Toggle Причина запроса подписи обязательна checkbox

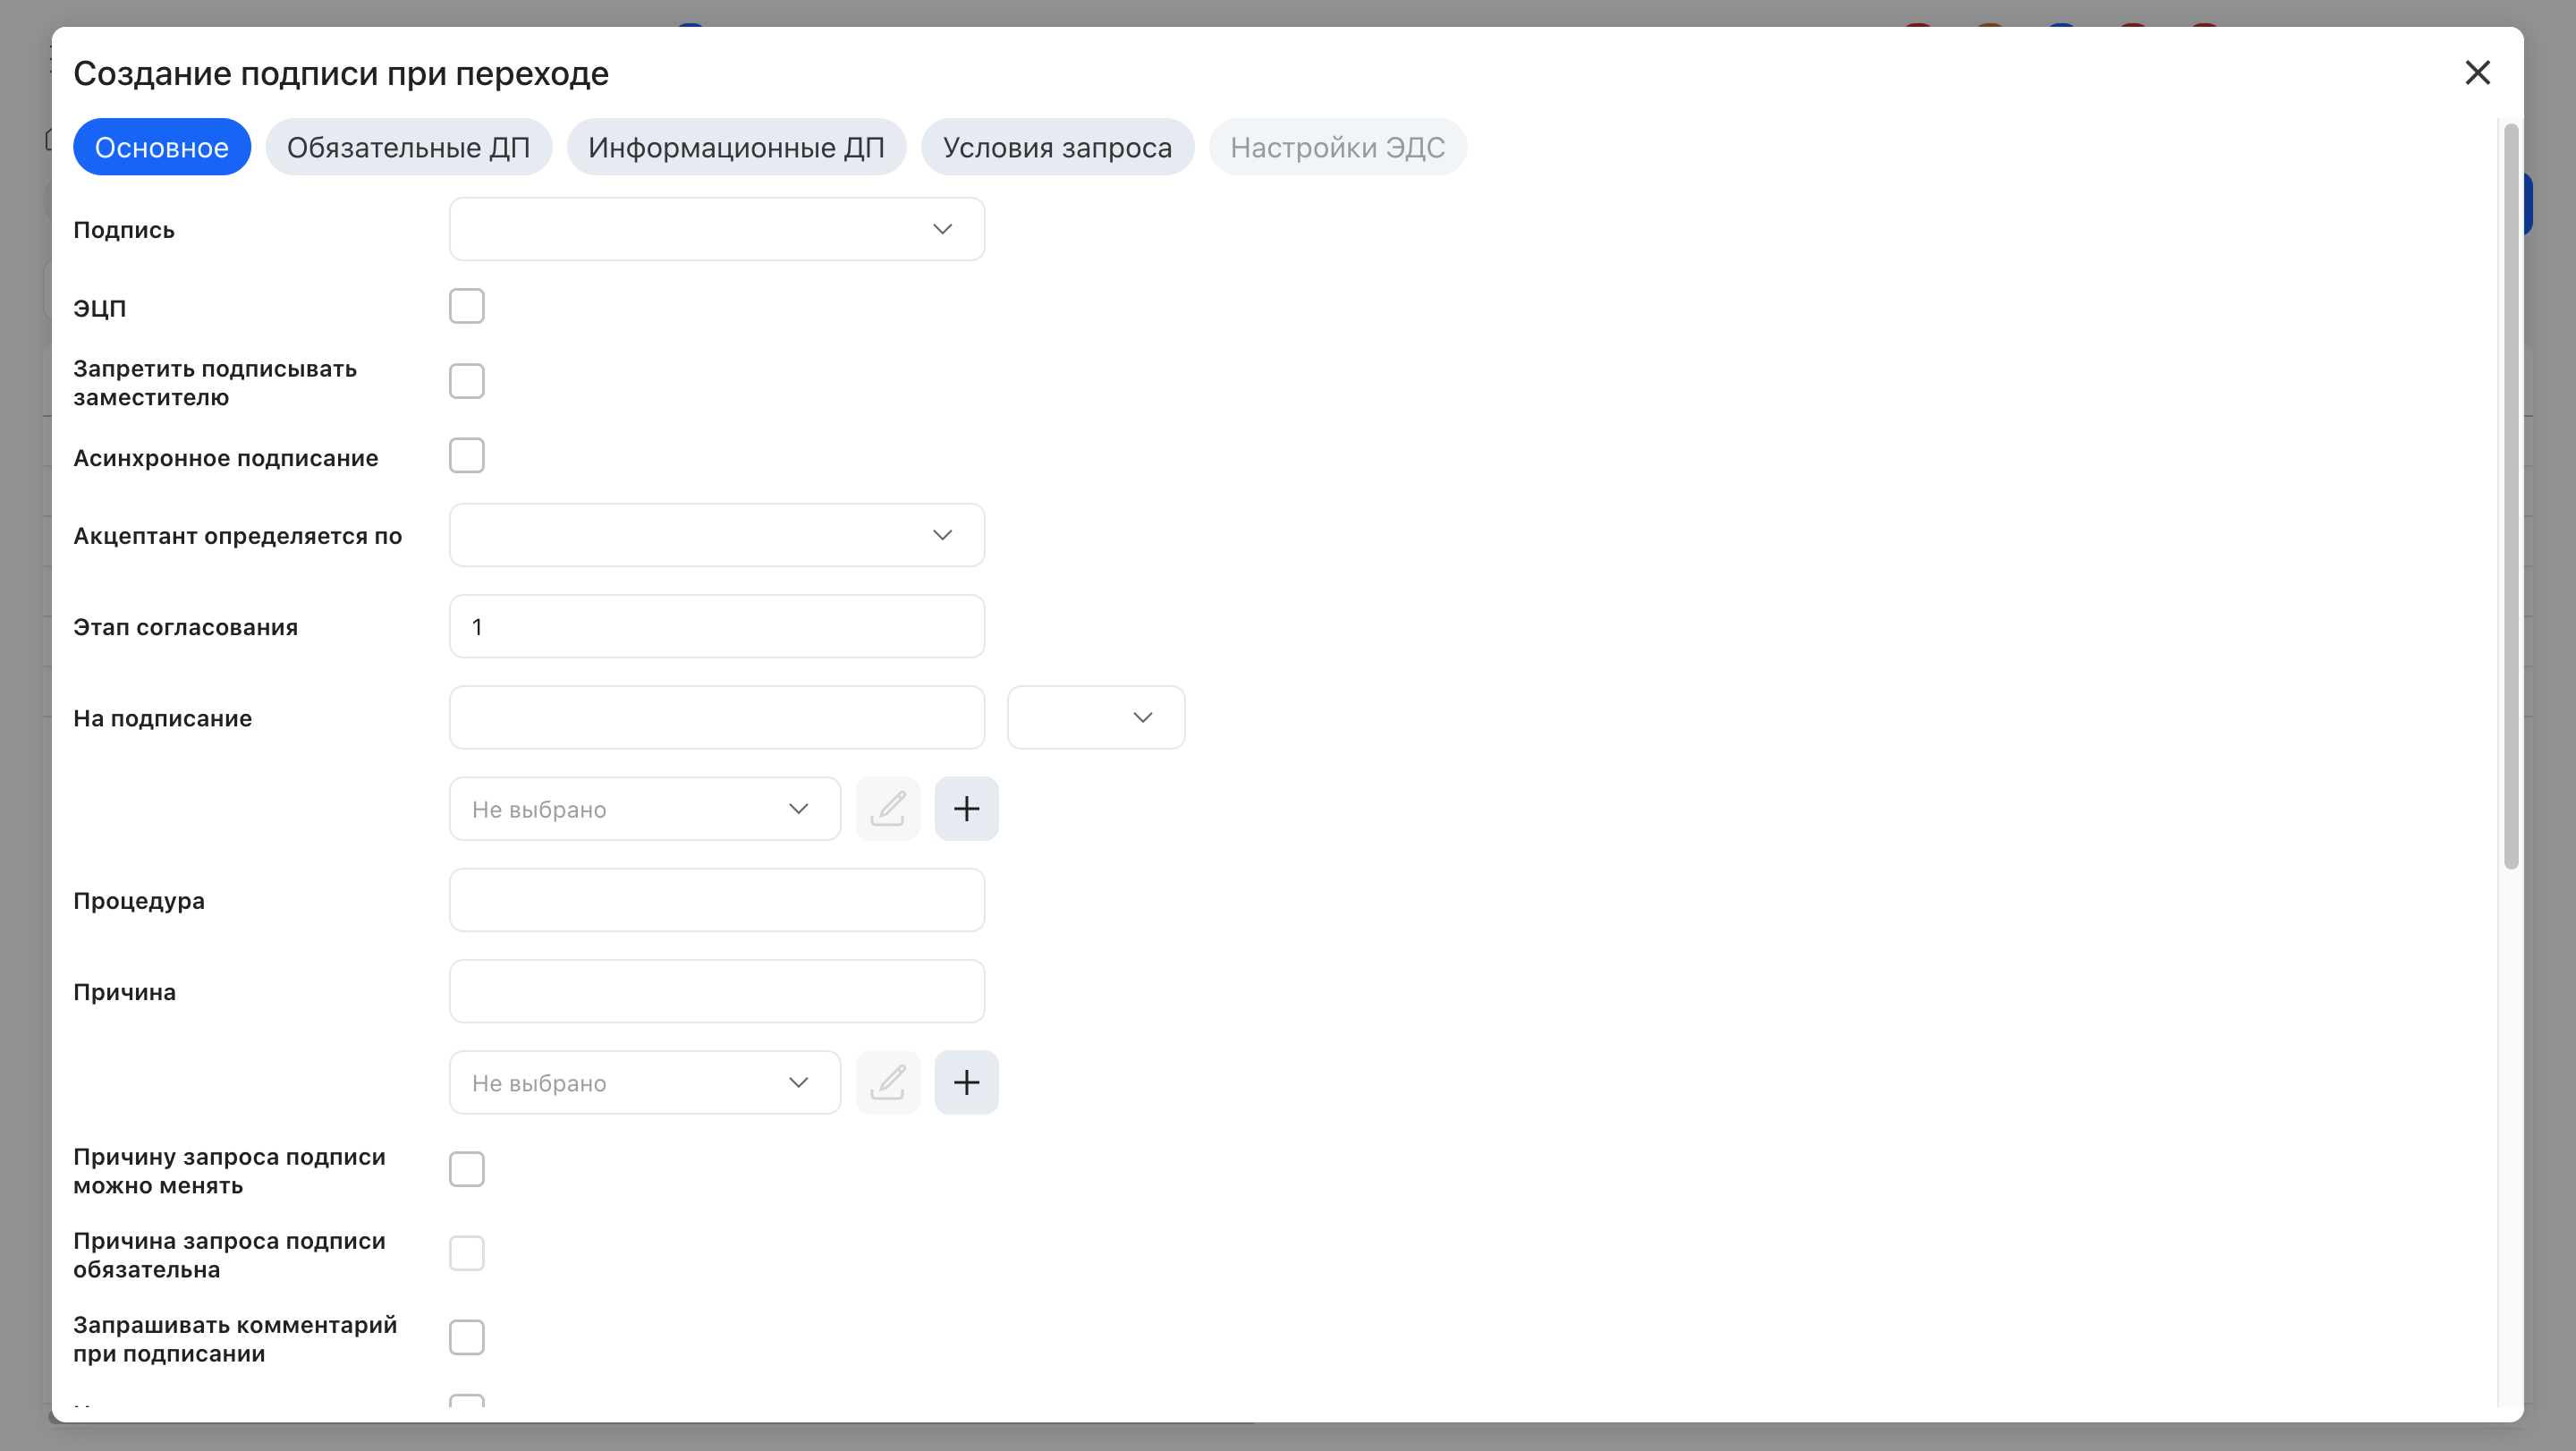(467, 1253)
